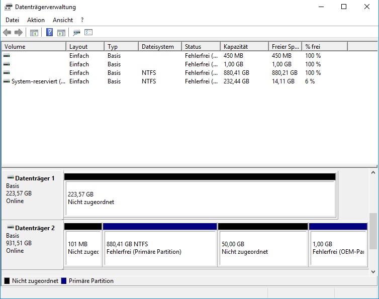Select the volume icon in the 1,00 GB row

pyautogui.click(x=7, y=64)
